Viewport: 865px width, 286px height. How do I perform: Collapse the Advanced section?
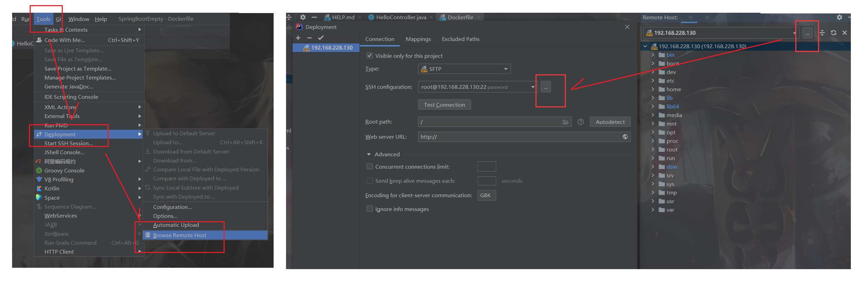pos(369,155)
